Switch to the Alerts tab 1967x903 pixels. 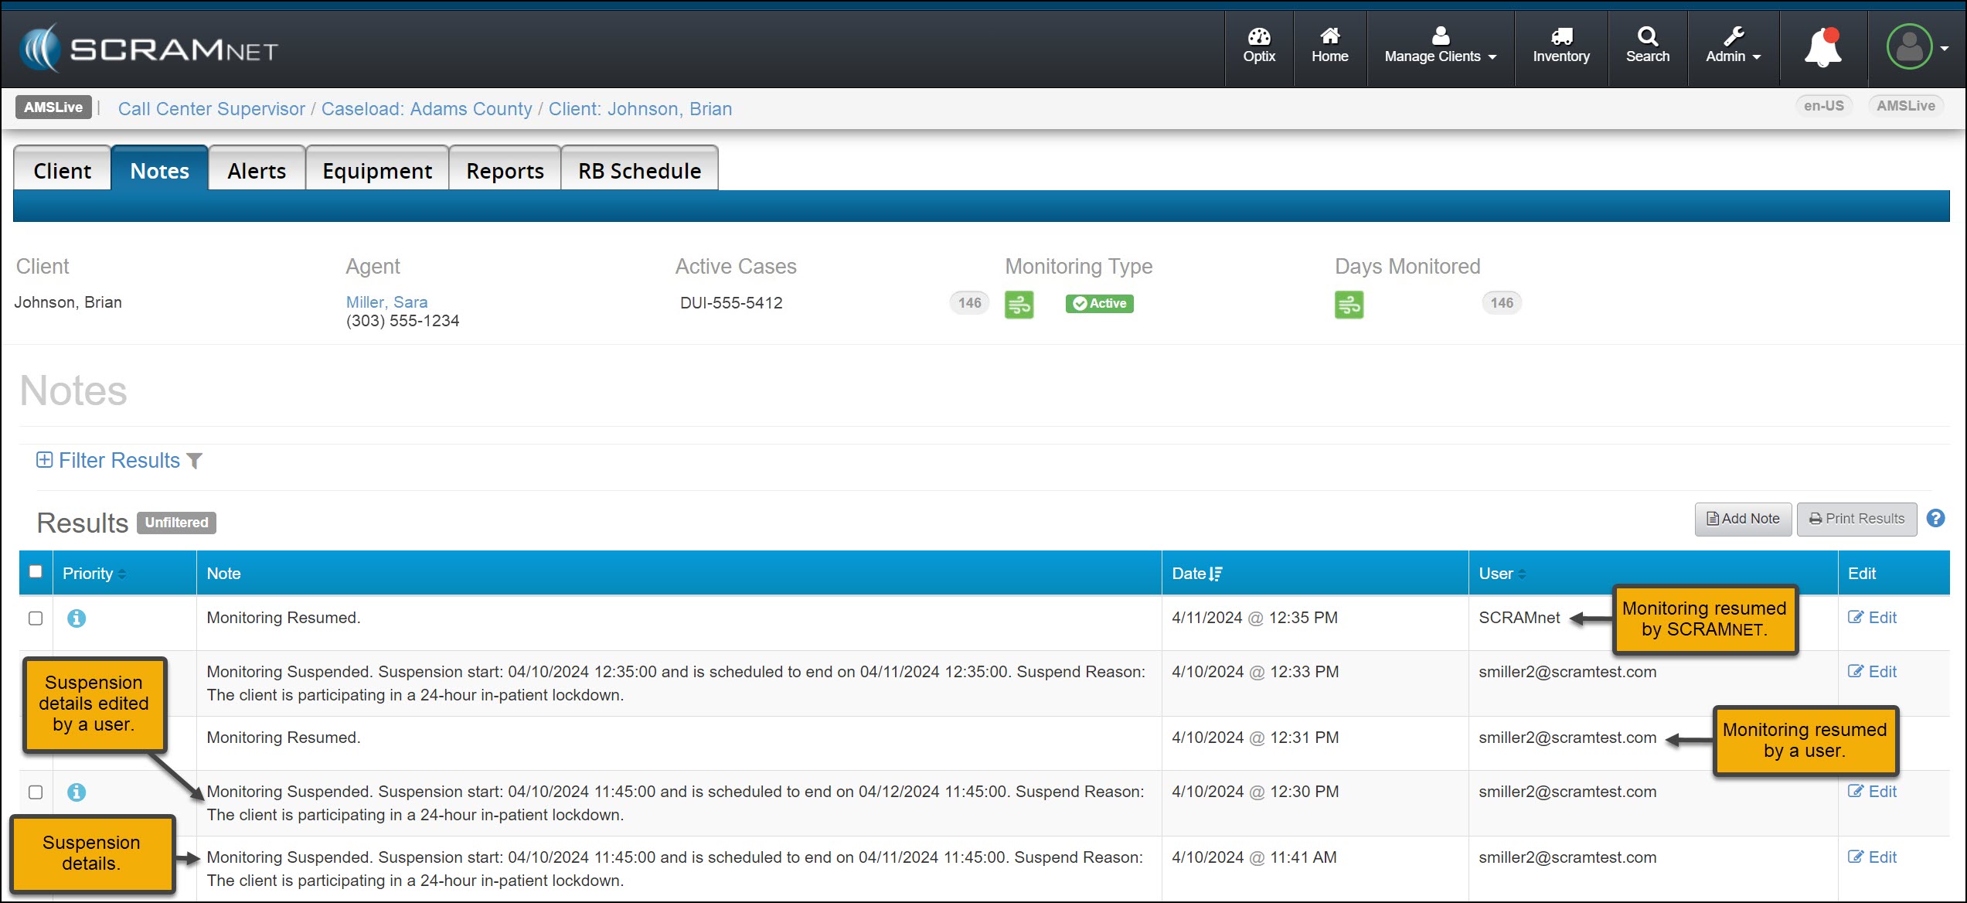pyautogui.click(x=257, y=171)
